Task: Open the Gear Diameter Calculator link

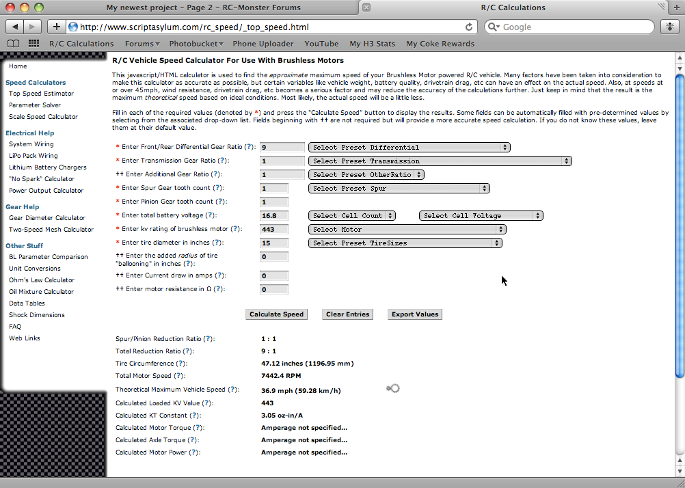Action: (47, 218)
